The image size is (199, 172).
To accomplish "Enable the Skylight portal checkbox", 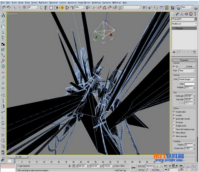I will tap(174, 125).
